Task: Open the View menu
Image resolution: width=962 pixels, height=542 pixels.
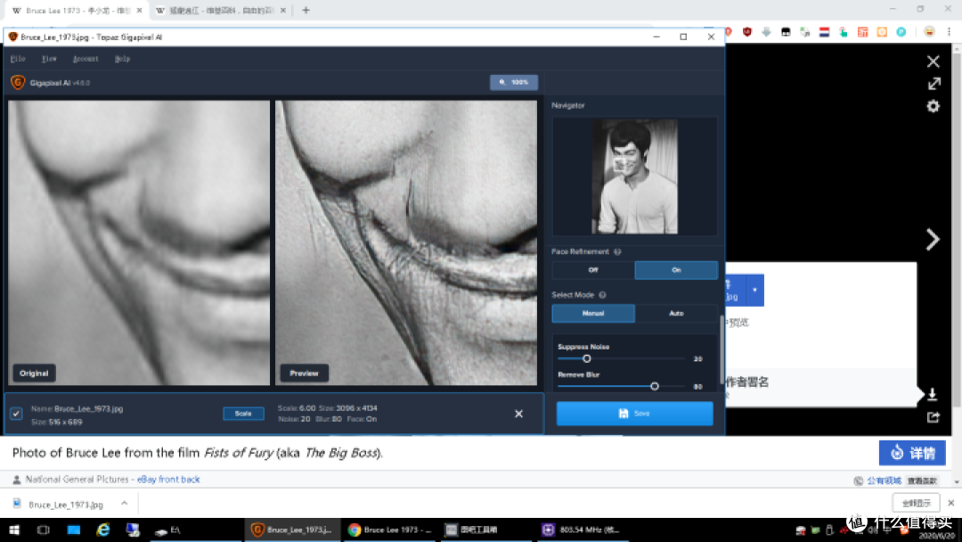Action: click(49, 59)
